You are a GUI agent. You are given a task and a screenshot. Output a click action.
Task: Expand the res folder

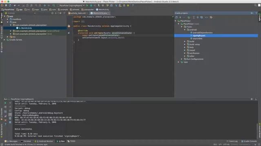click(x=8, y=37)
